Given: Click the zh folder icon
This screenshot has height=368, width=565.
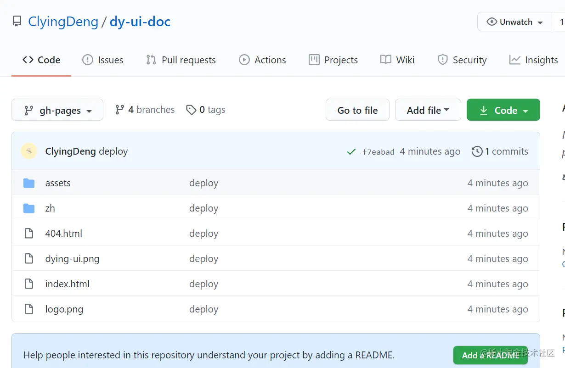Looking at the screenshot, I should click(x=29, y=208).
